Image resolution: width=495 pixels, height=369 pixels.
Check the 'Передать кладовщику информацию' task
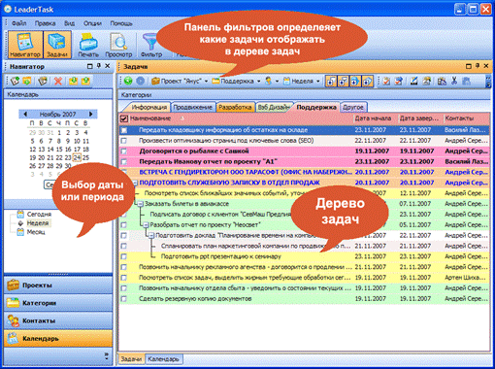pyautogui.click(x=124, y=130)
